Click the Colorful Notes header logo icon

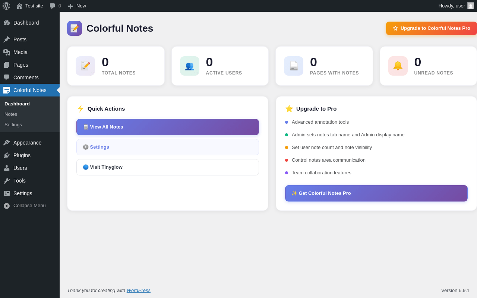(75, 28)
